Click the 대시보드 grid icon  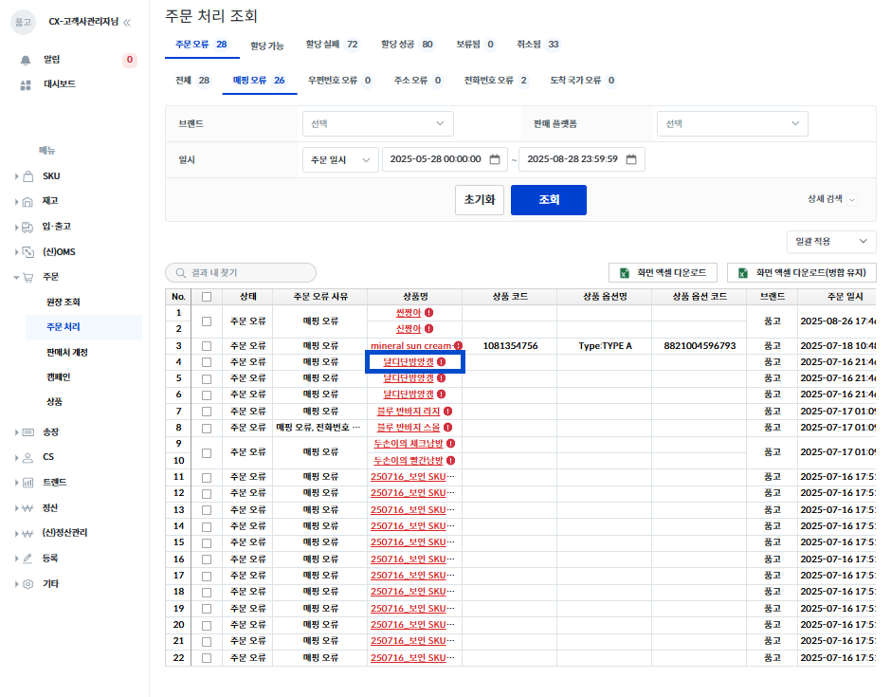[27, 84]
